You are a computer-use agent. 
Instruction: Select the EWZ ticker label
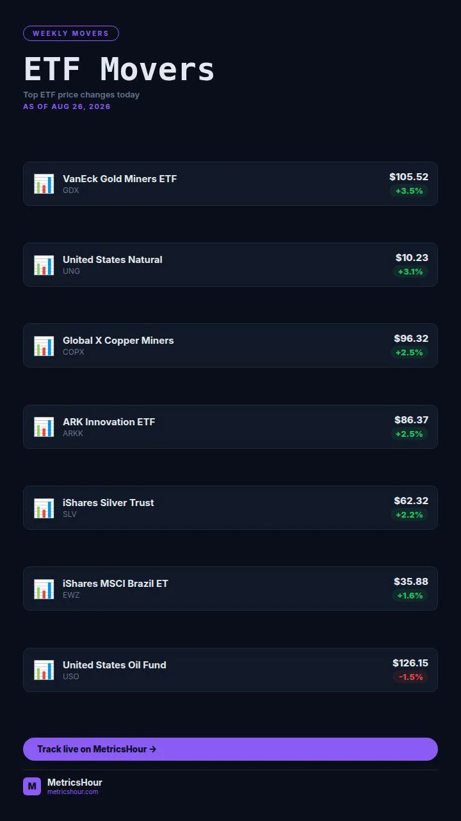(x=71, y=595)
